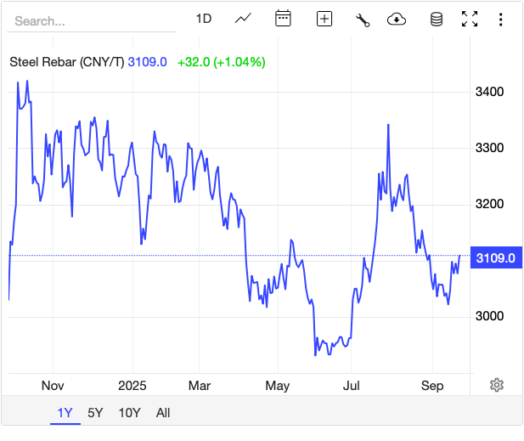This screenshot has width=524, height=441.
Task: Click the Steel Rebar (CNY/T) series label
Action: 66,62
